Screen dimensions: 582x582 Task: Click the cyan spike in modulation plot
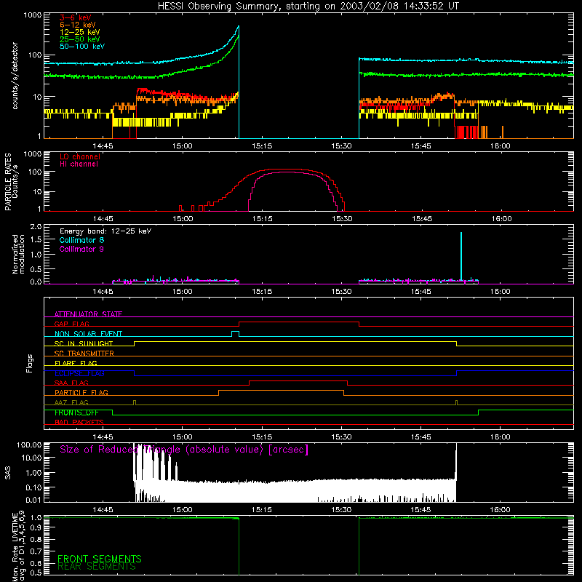click(461, 256)
